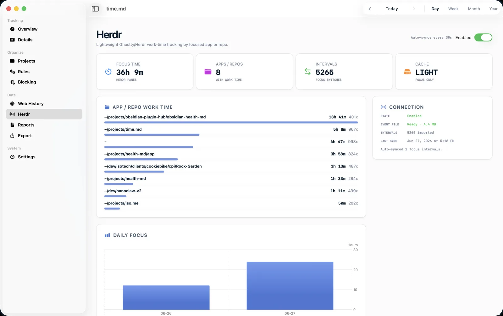Click the Connection state Enabled value

tap(414, 116)
